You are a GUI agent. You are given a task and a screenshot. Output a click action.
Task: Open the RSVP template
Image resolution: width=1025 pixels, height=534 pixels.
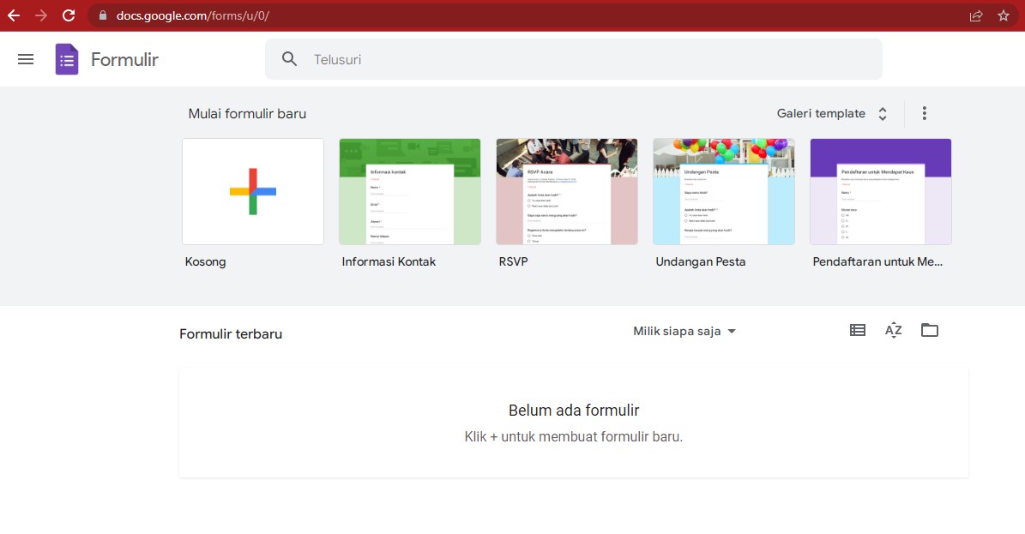tap(566, 191)
